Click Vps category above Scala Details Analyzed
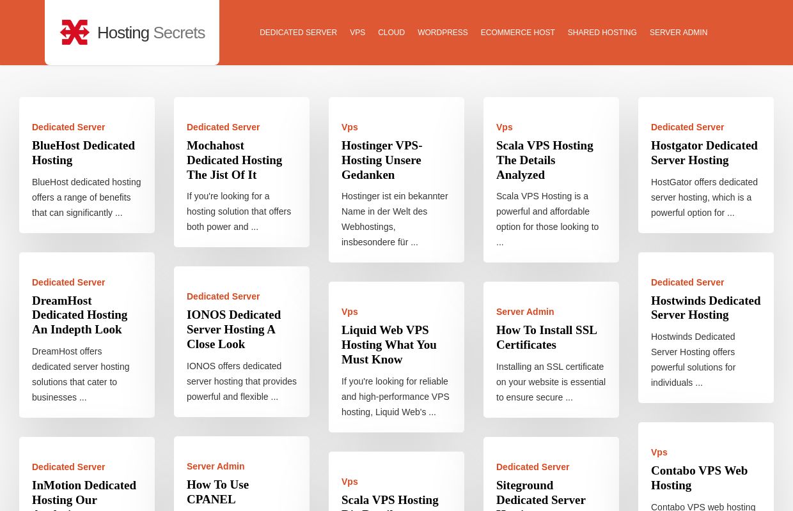Screen dimensions: 793x511 coord(505,127)
